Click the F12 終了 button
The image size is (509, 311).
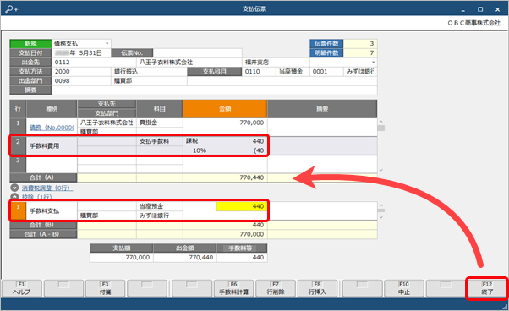tap(487, 288)
